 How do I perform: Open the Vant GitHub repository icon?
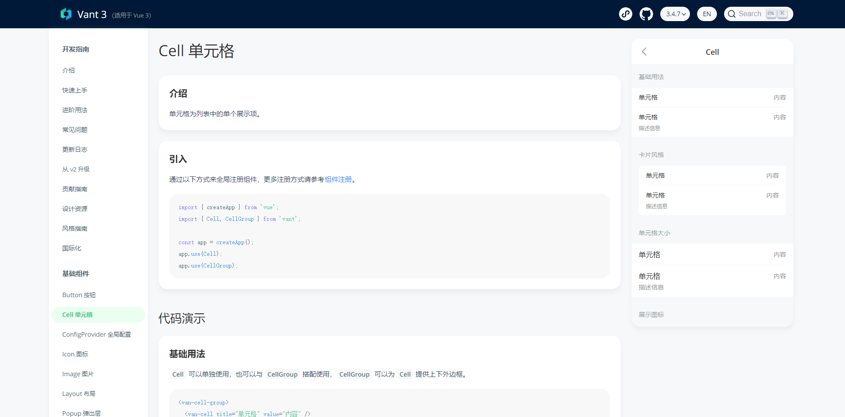[x=646, y=14]
